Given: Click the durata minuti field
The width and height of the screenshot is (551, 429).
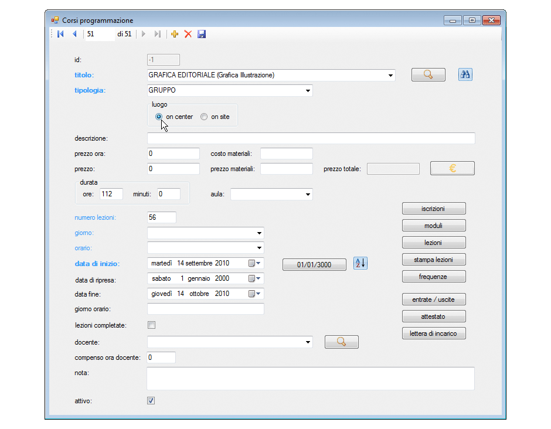Looking at the screenshot, I should 169,194.
